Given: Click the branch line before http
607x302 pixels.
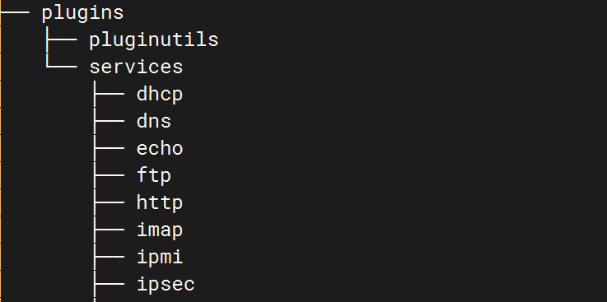Looking at the screenshot, I should coord(109,202).
